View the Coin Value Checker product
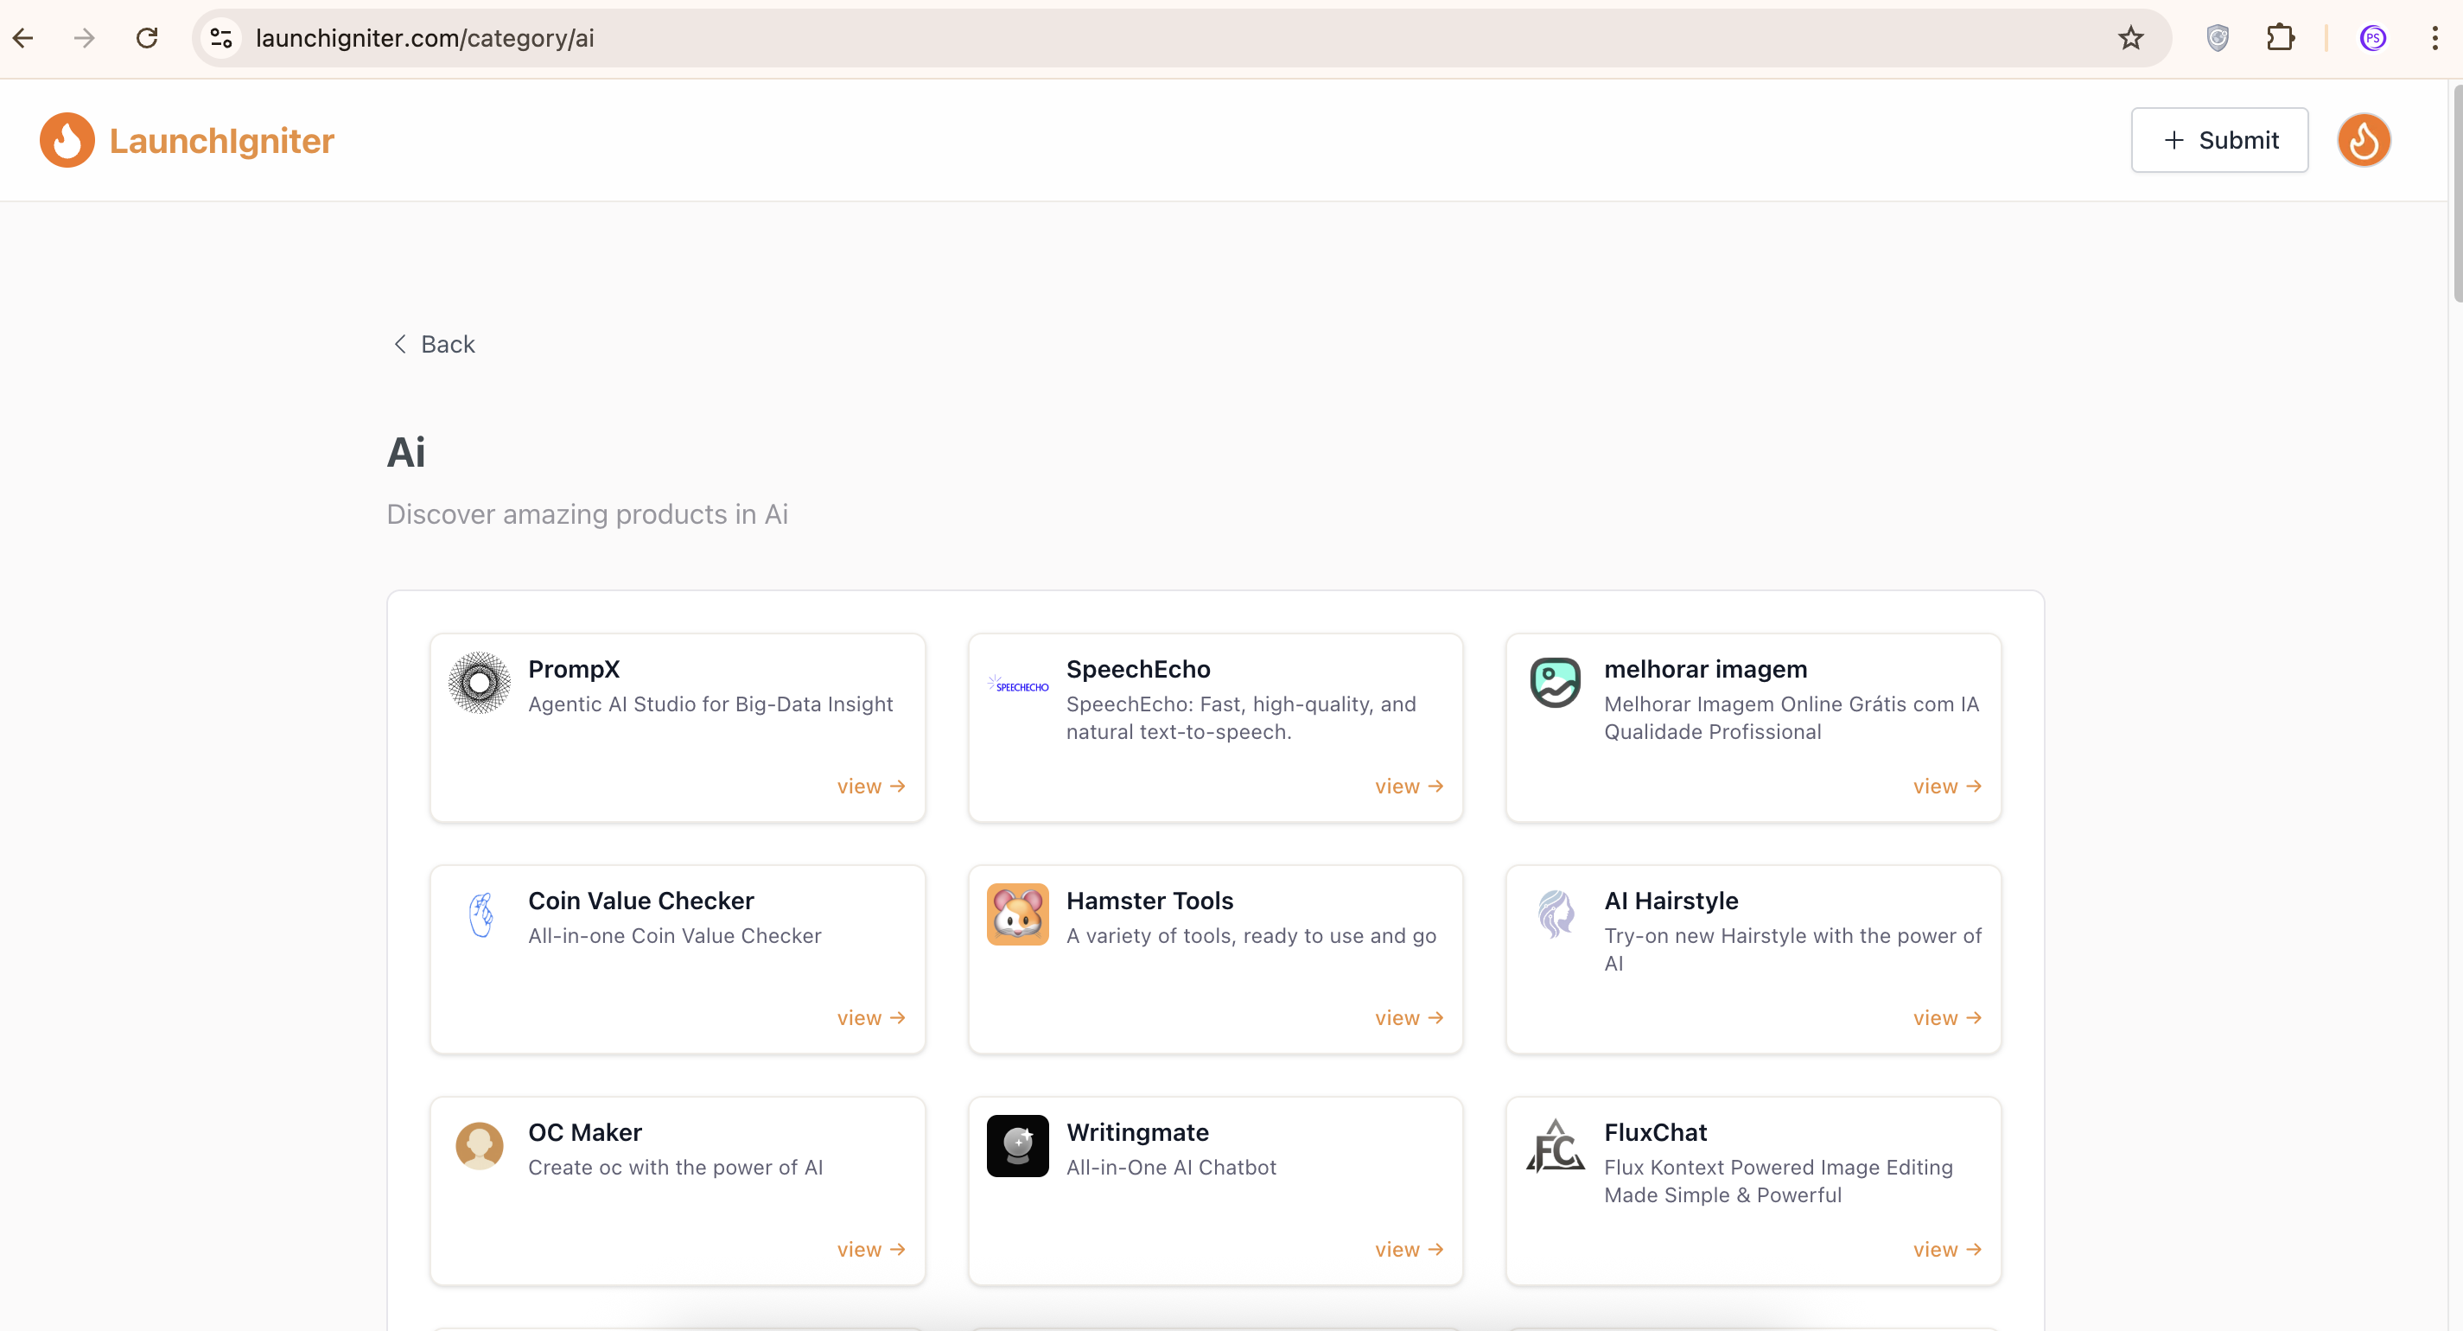This screenshot has width=2463, height=1331. 871,1017
